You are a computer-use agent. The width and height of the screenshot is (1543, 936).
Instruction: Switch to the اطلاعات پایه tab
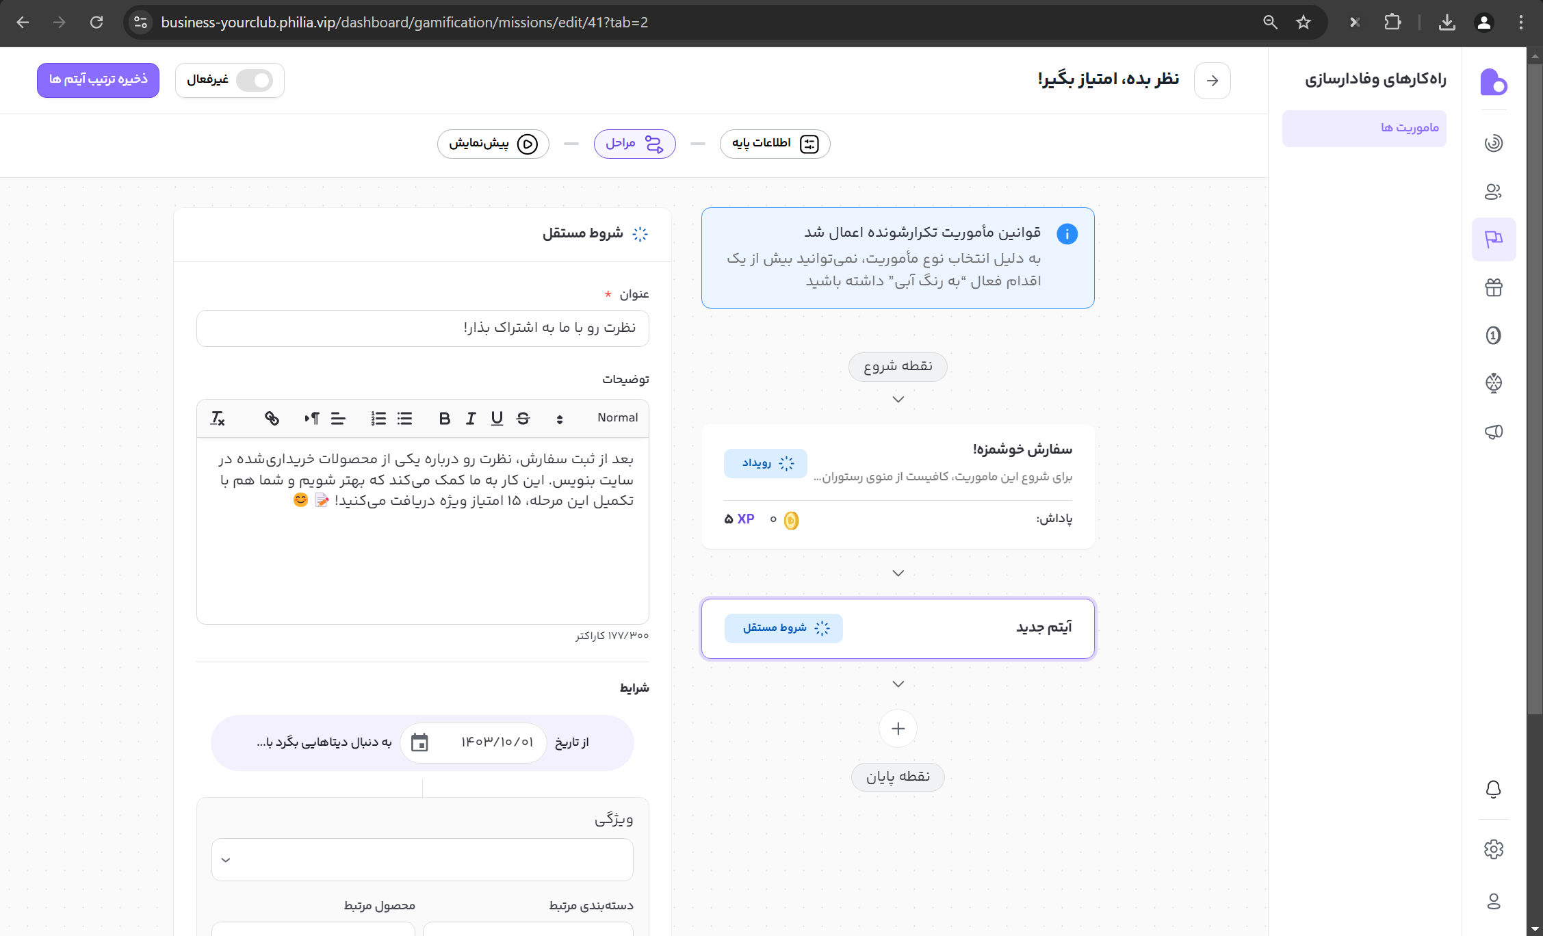pyautogui.click(x=775, y=144)
